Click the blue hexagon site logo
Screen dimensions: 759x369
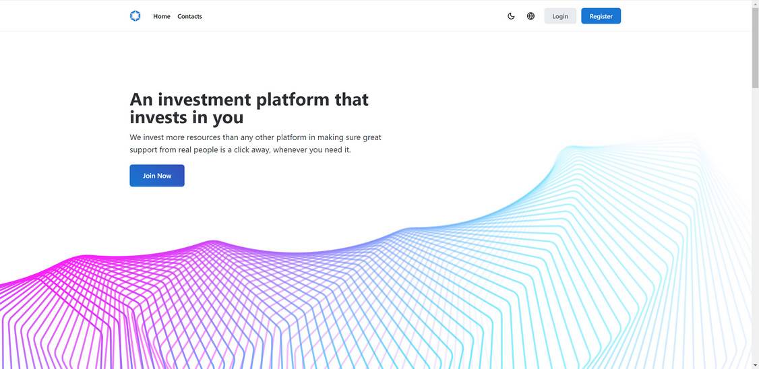135,16
